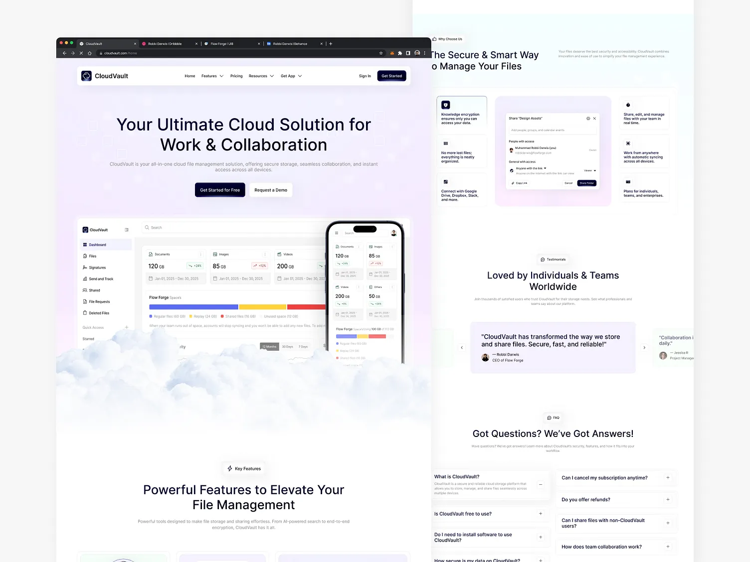The width and height of the screenshot is (750, 562).
Task: Open the Viewer permission dropdown
Action: click(590, 170)
